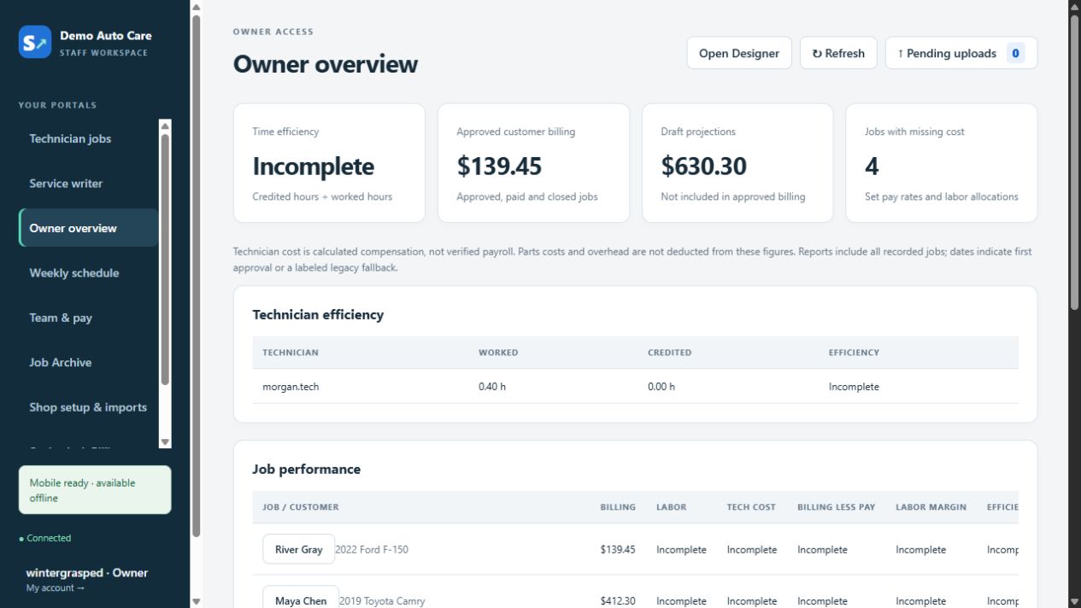Click the Connected status indicator
Screen dimensions: 1081x608
point(45,538)
